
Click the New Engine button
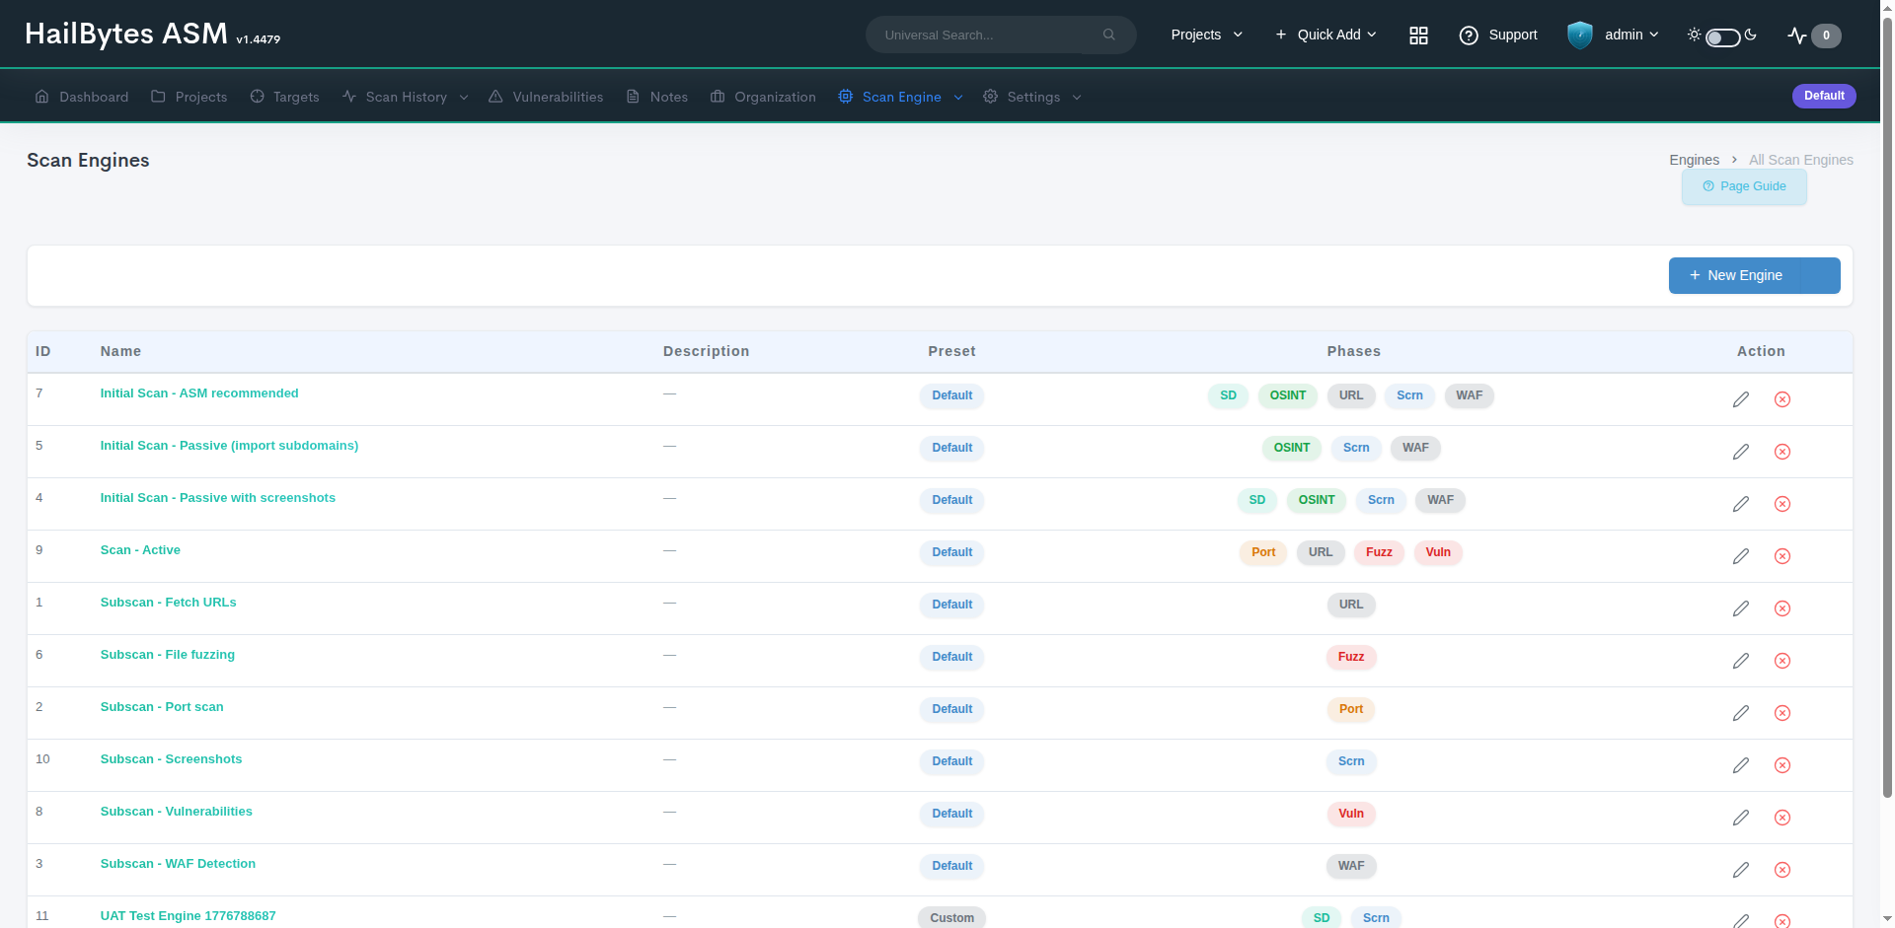click(1754, 275)
